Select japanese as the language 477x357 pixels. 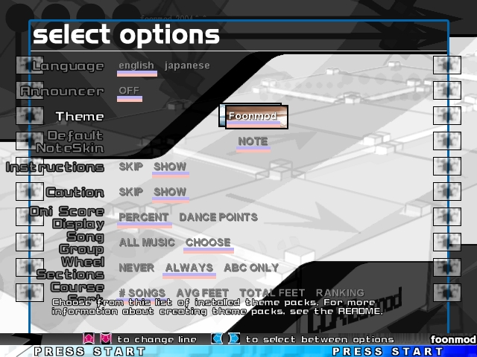[x=187, y=65]
